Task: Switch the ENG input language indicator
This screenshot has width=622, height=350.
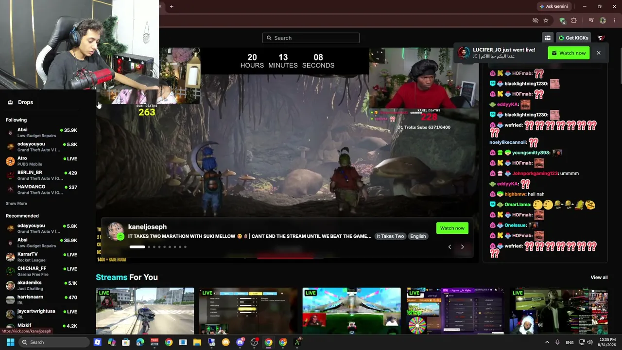Action: tap(570, 342)
